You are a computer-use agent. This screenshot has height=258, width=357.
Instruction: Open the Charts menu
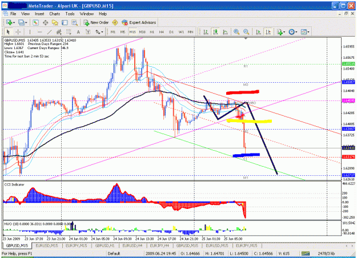tap(55, 14)
